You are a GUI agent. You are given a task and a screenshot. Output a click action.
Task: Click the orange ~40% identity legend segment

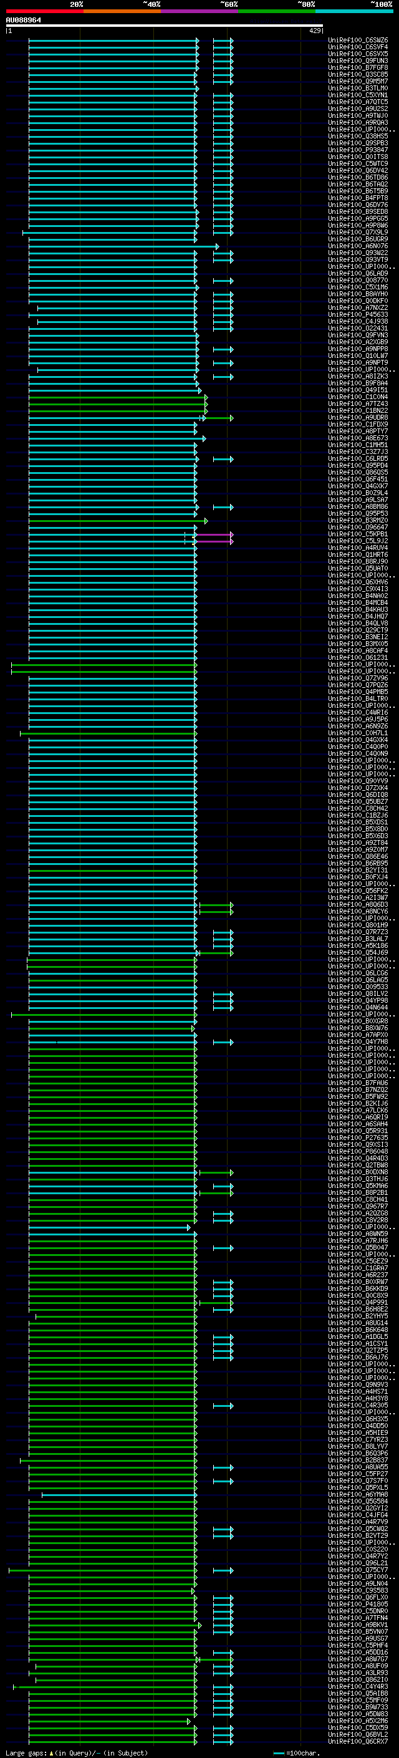click(x=122, y=11)
